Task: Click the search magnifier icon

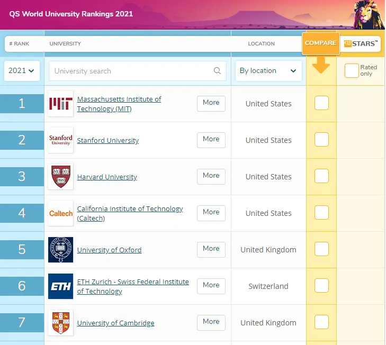Action: 217,71
